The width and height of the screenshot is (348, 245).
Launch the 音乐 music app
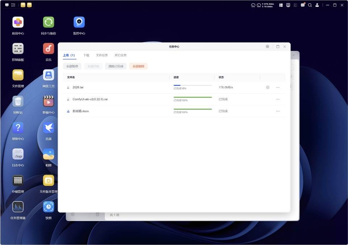click(x=49, y=49)
